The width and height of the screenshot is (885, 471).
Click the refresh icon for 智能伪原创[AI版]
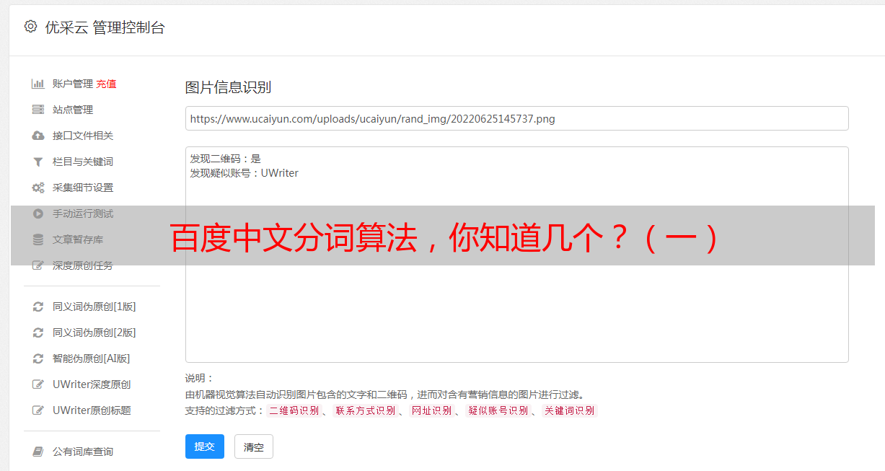38,358
